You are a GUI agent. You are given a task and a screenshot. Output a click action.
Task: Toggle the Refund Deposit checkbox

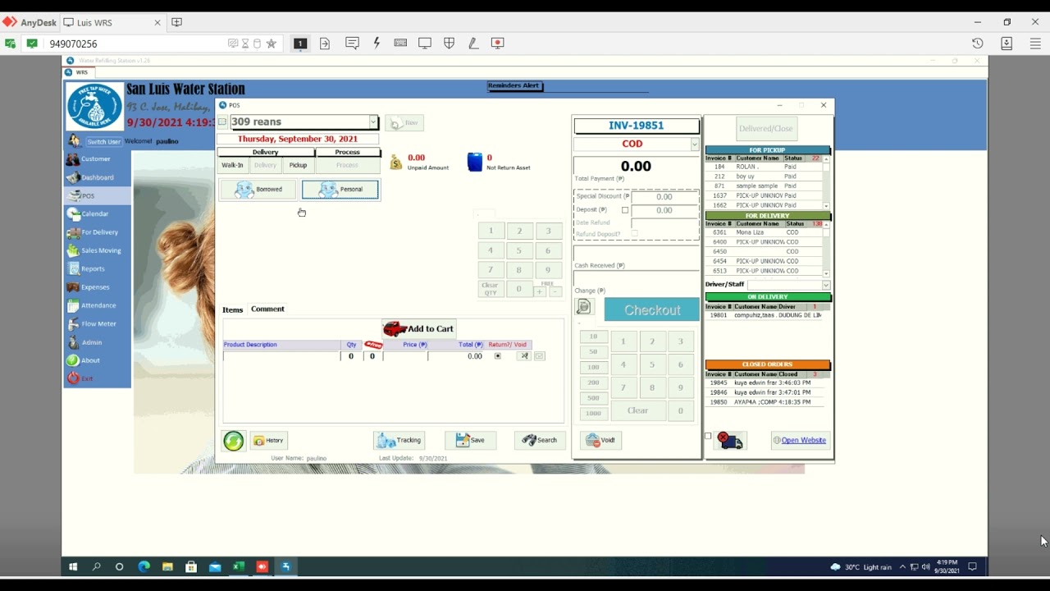click(634, 234)
